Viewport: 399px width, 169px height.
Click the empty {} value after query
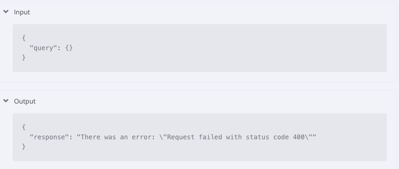pos(69,48)
